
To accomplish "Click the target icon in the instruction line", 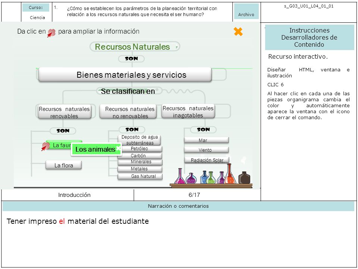I will [x=51, y=33].
